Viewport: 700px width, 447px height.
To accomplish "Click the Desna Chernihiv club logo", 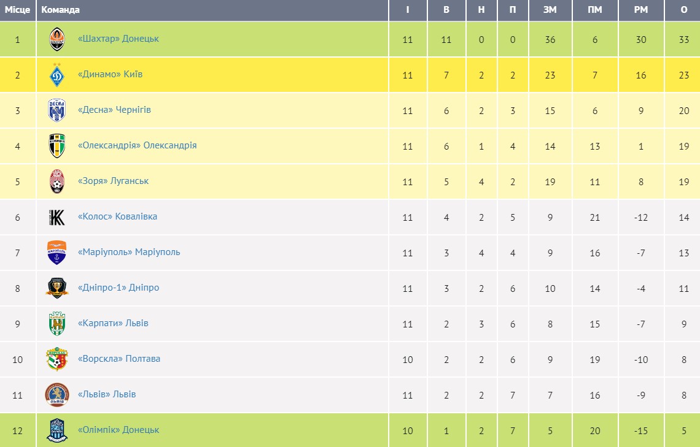I will tap(57, 110).
